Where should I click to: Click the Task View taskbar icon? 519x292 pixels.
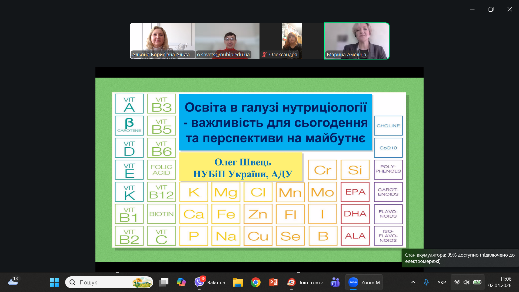[163, 282]
